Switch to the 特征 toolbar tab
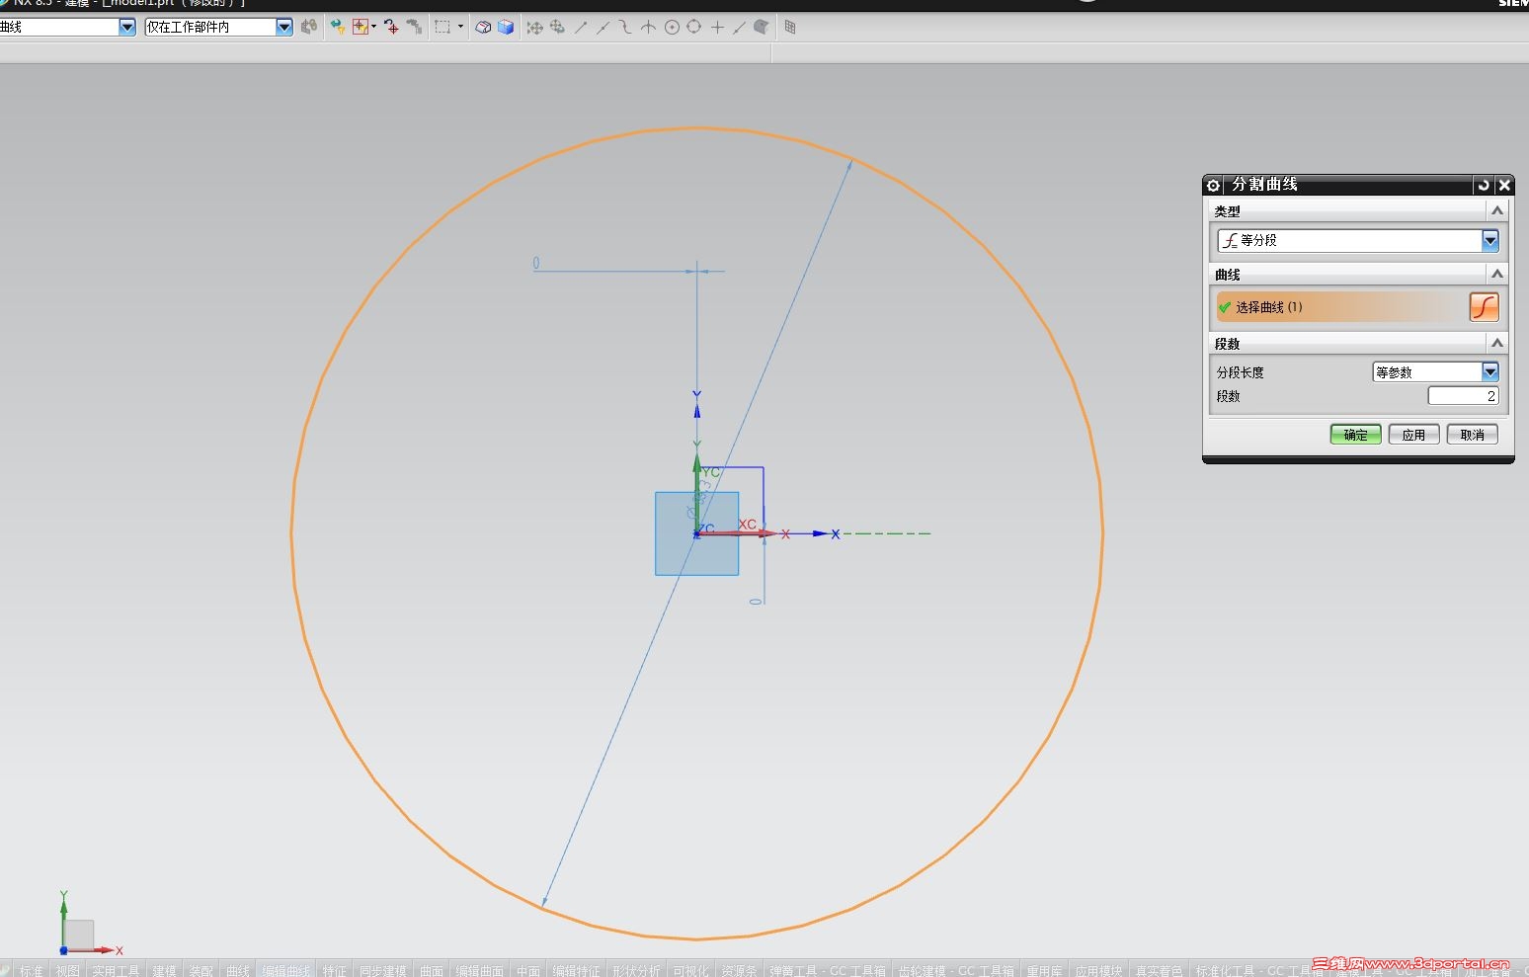This screenshot has height=977, width=1529. [x=335, y=970]
